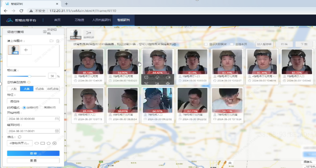
Task: Open the 85.14% match photo
Action: tap(88, 62)
